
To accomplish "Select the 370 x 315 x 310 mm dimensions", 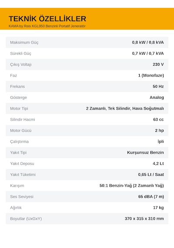I will coord(144,218).
